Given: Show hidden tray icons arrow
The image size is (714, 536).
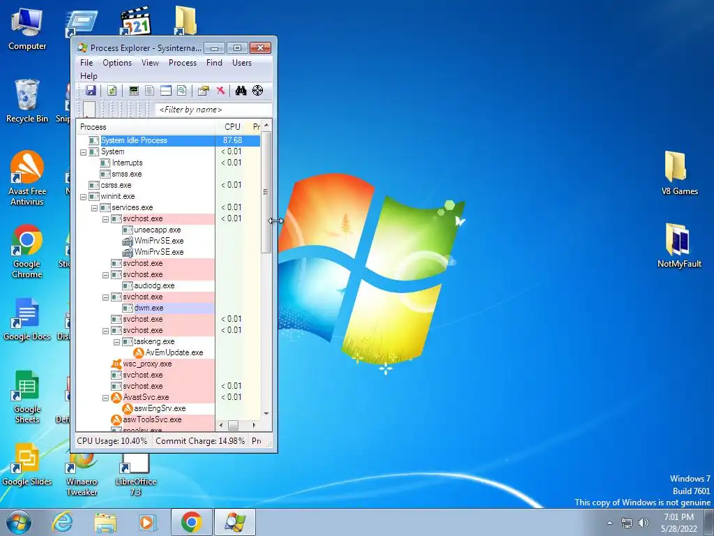Looking at the screenshot, I should (609, 523).
